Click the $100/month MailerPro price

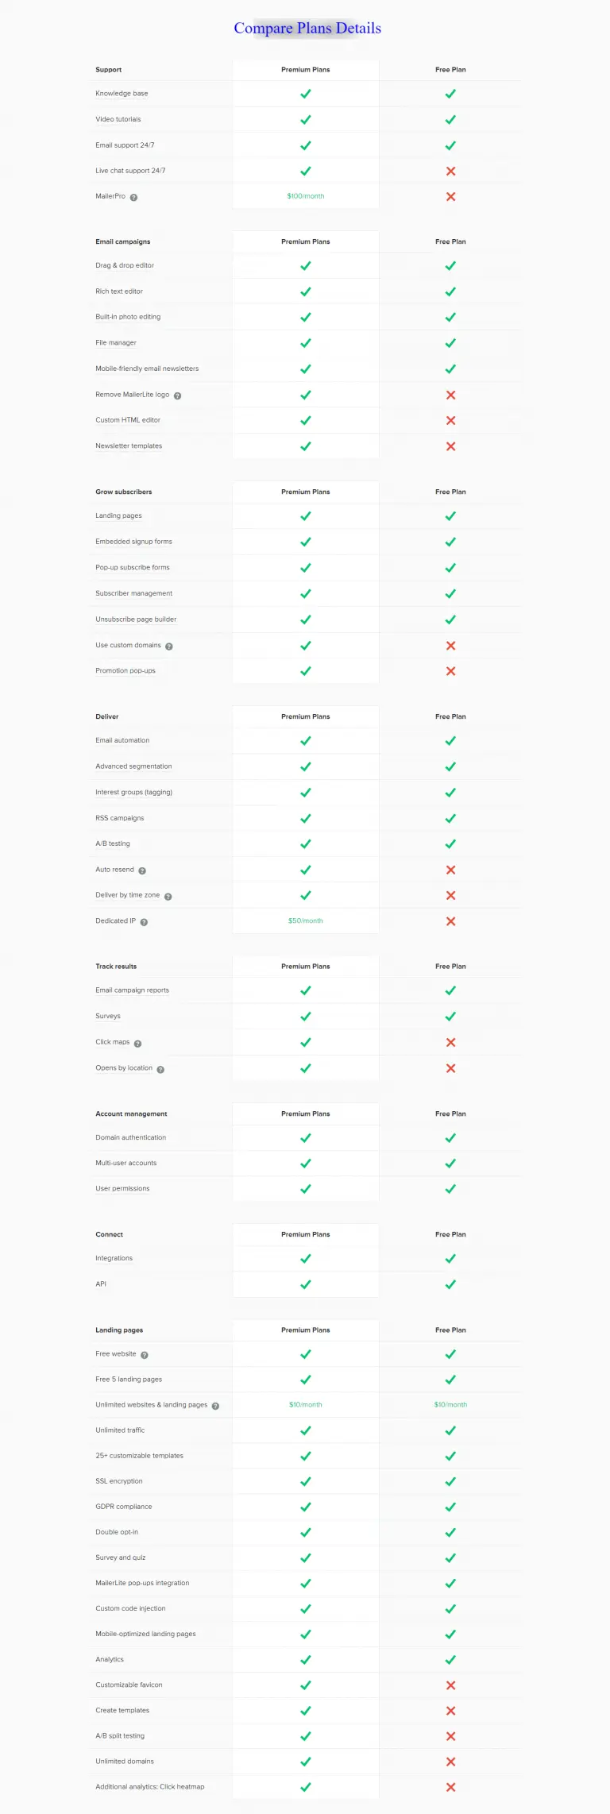point(306,196)
